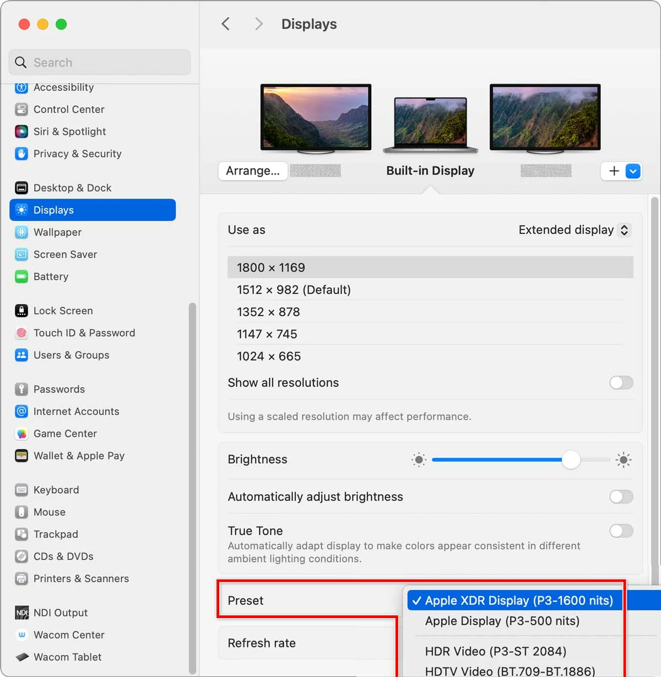Go back with the left chevron
Image resolution: width=661 pixels, height=677 pixels.
(x=225, y=24)
